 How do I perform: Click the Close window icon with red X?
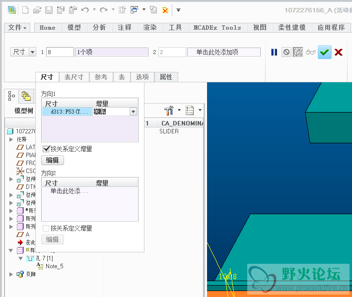pos(165,10)
